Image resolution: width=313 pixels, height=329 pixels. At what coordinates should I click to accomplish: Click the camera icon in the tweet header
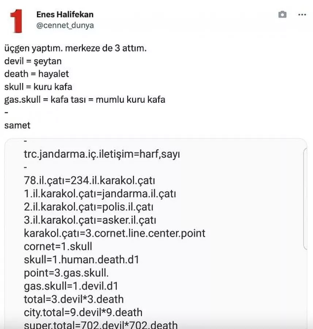pos(282,15)
